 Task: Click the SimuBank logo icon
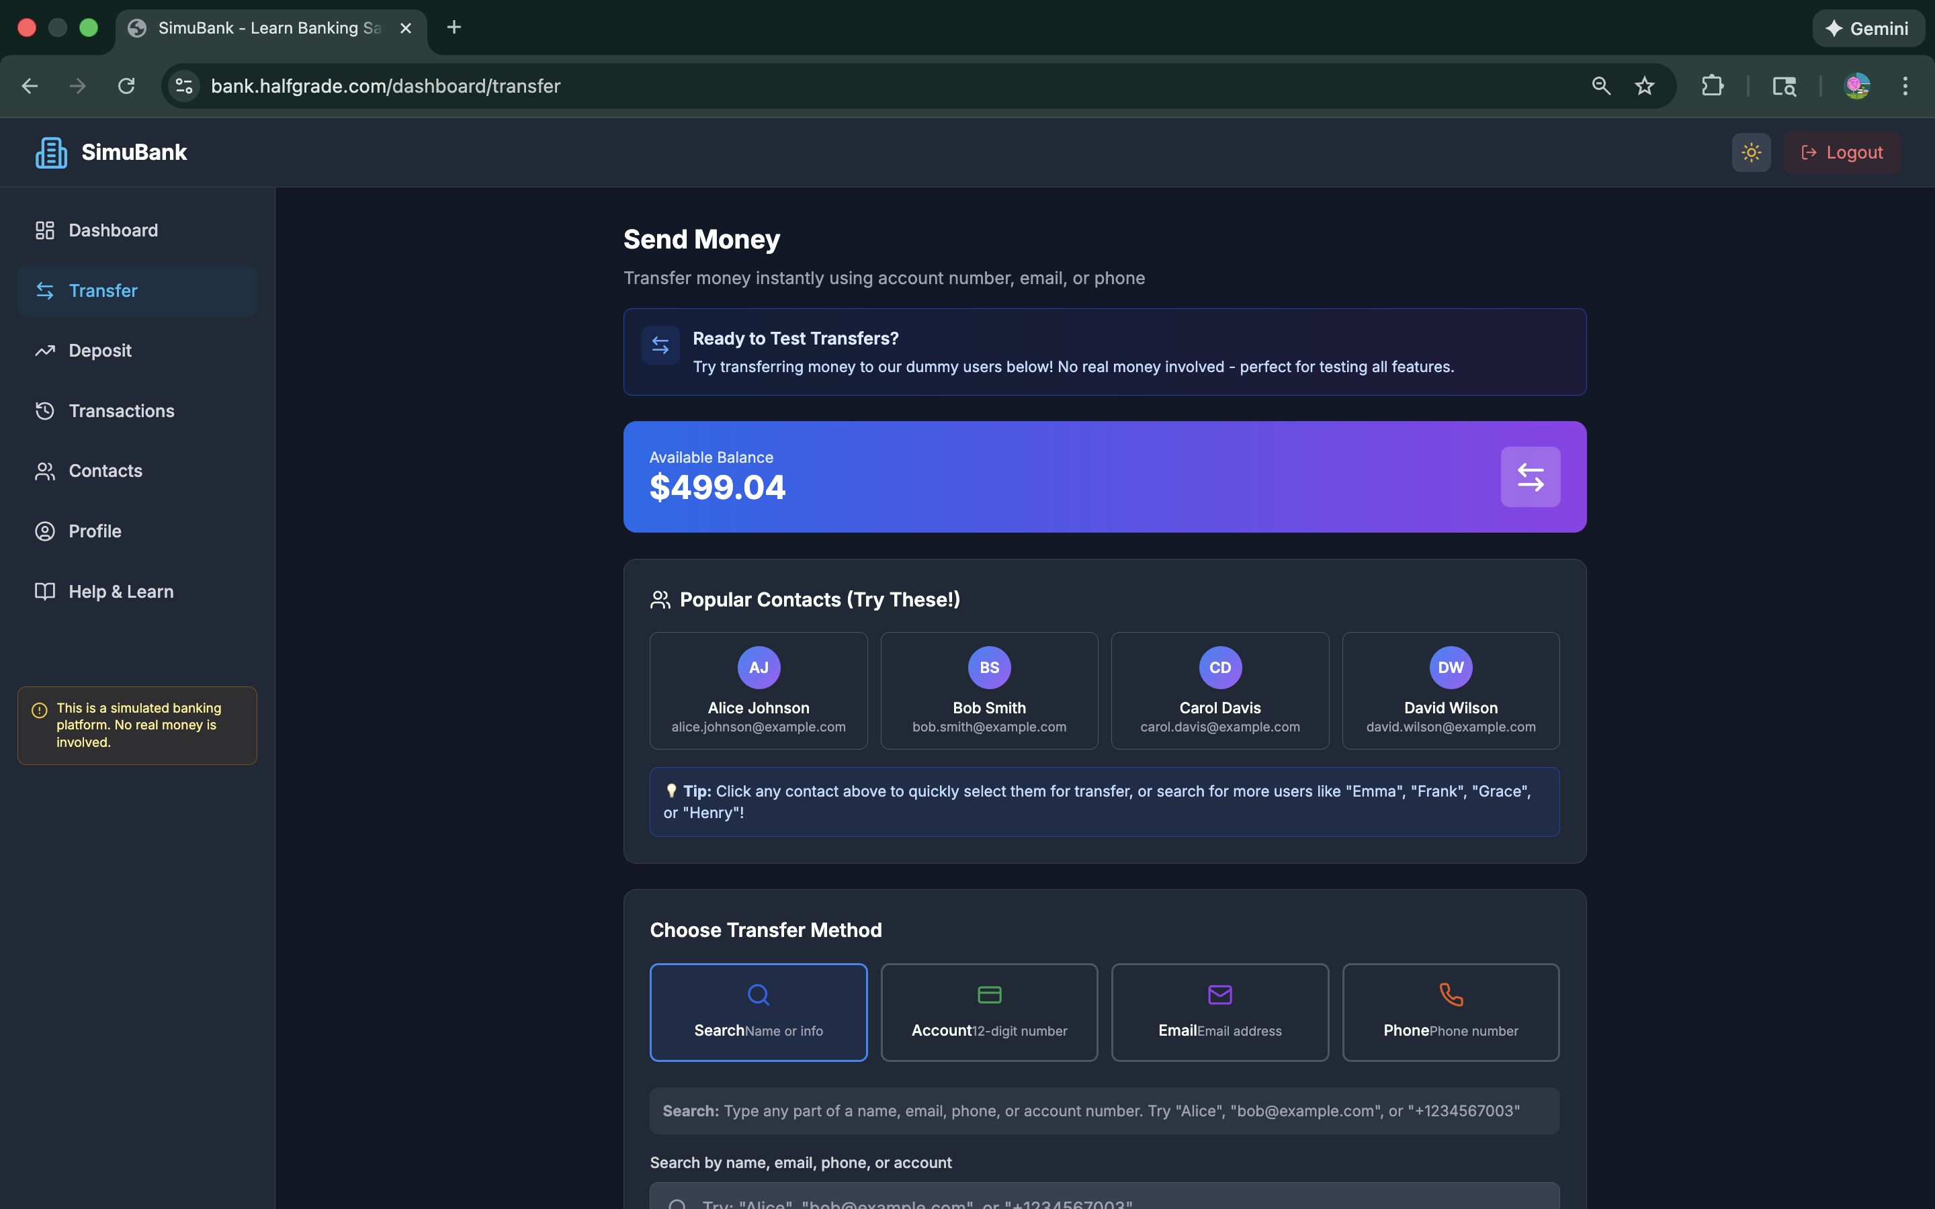click(x=50, y=152)
